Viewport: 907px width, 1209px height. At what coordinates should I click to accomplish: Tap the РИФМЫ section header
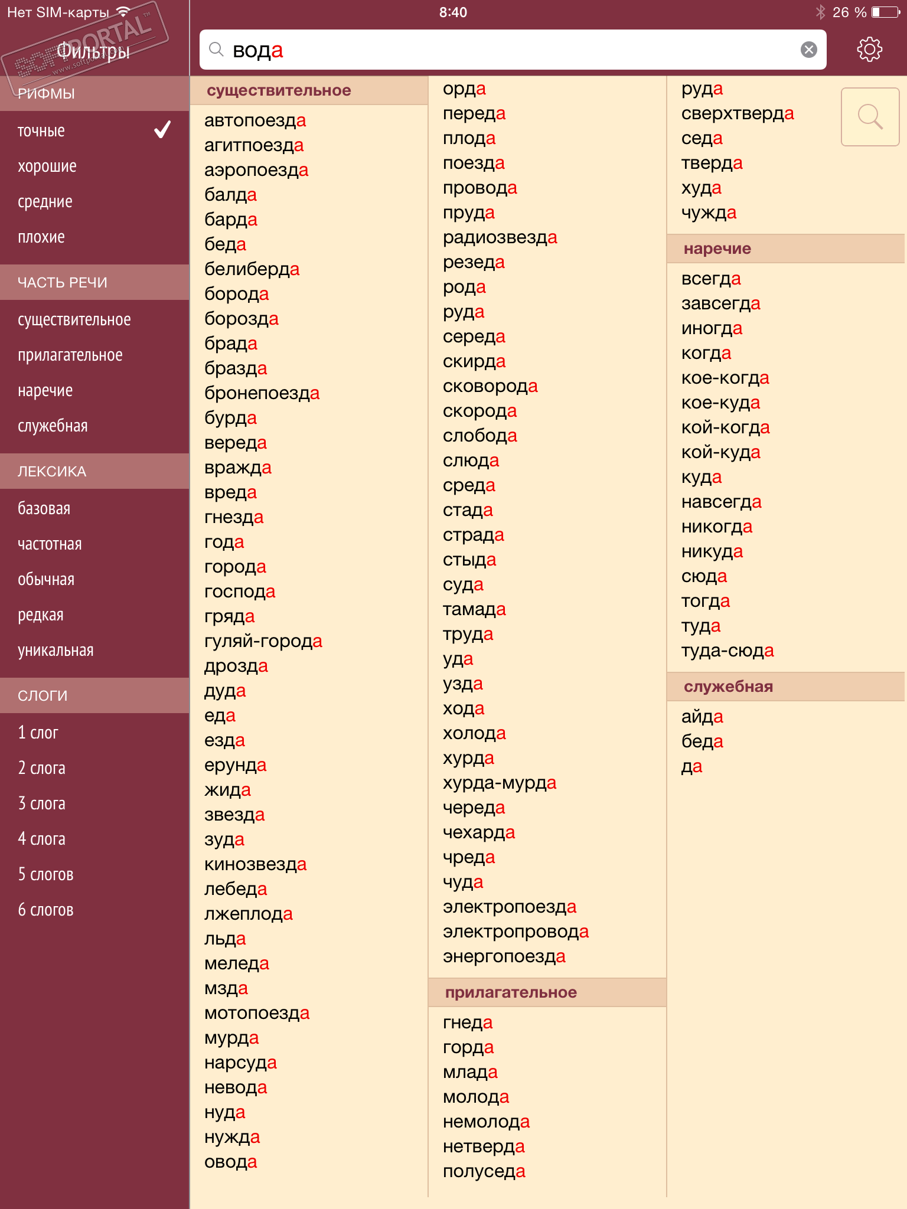(94, 93)
